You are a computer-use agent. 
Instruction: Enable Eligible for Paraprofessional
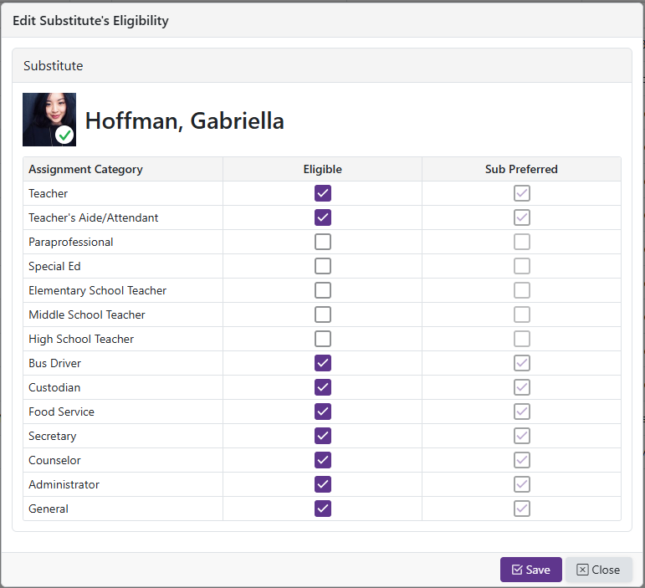tap(323, 242)
